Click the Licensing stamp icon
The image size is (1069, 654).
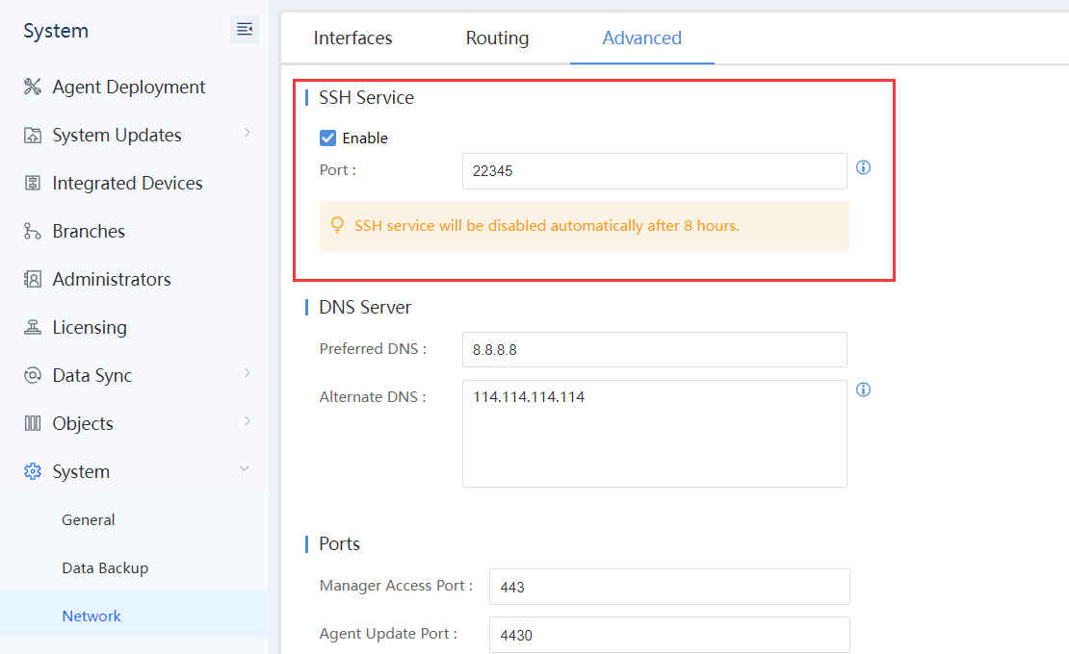33,327
